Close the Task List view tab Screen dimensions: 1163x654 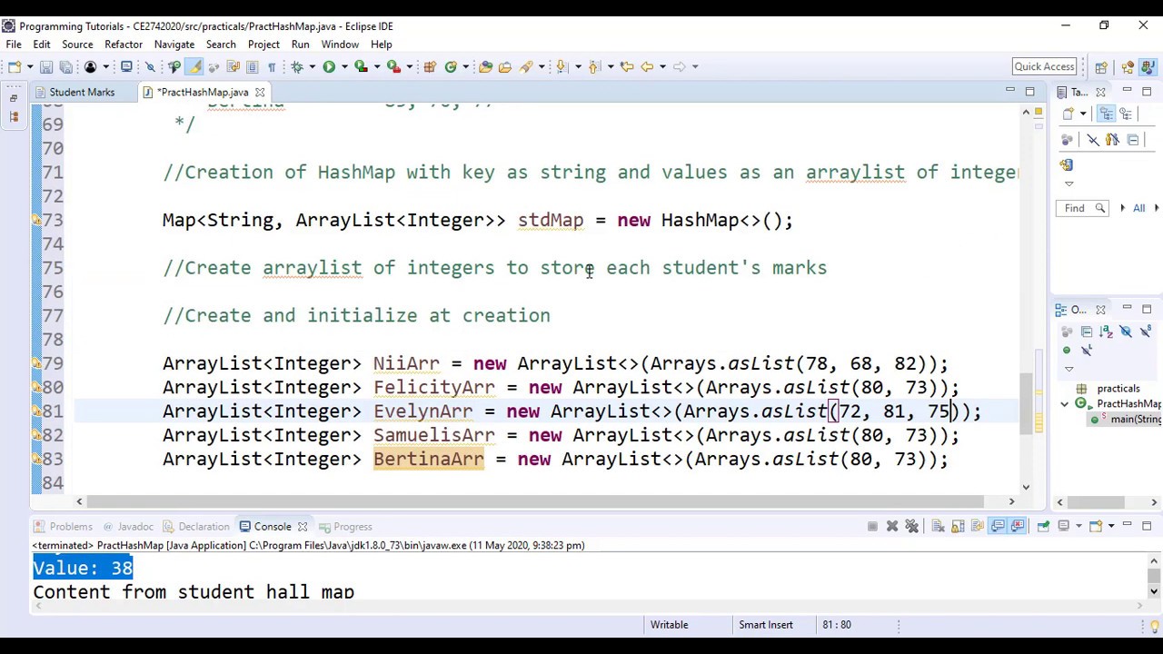pos(1100,92)
